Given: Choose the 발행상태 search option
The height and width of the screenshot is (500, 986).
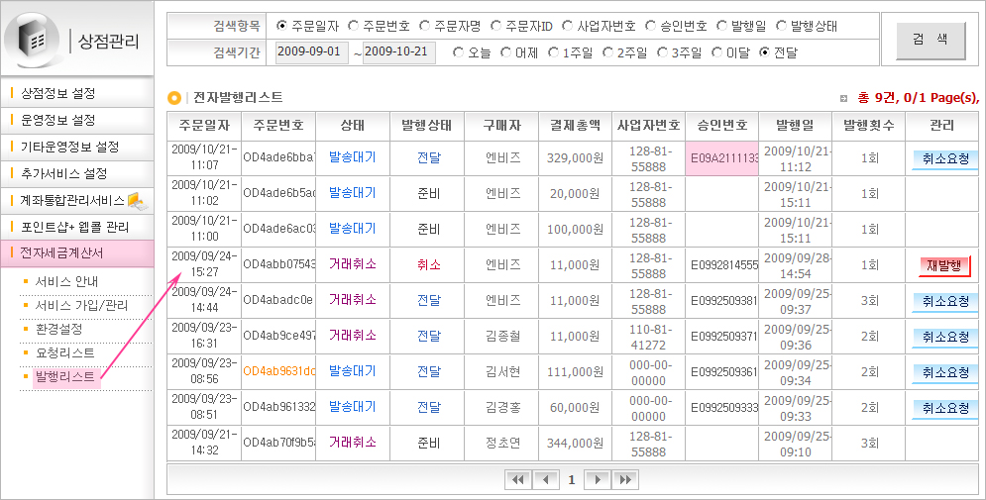Looking at the screenshot, I should click(781, 26).
